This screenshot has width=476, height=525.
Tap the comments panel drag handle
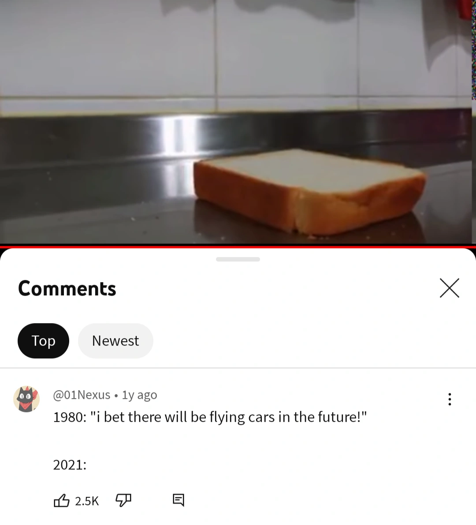(238, 259)
